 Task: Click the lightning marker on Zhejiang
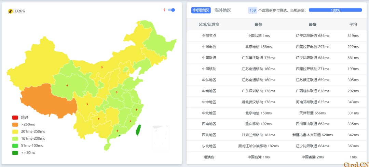[136, 110]
